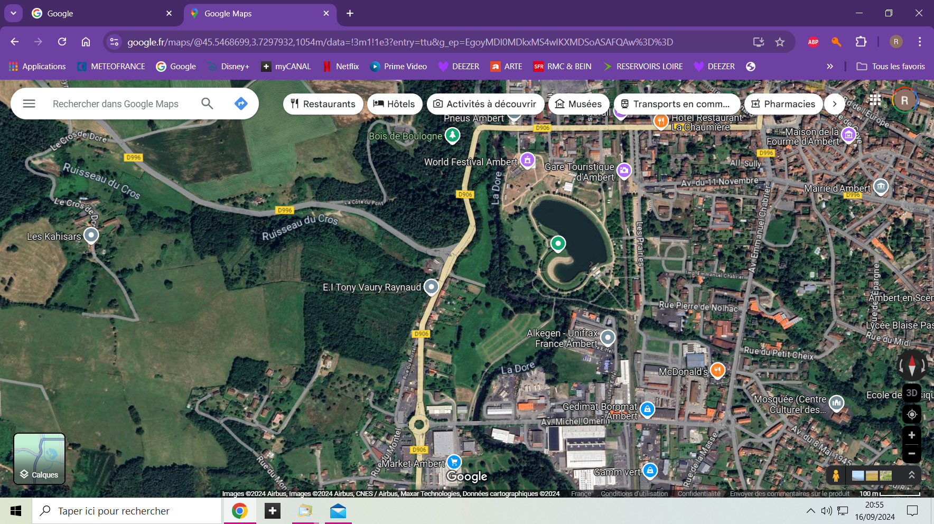Open the browser home page
The image size is (934, 524).
[x=86, y=42]
